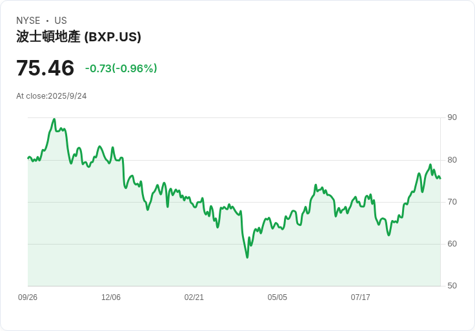The width and height of the screenshot is (475, 331).
Task: Click the US market label
Action: [61, 21]
